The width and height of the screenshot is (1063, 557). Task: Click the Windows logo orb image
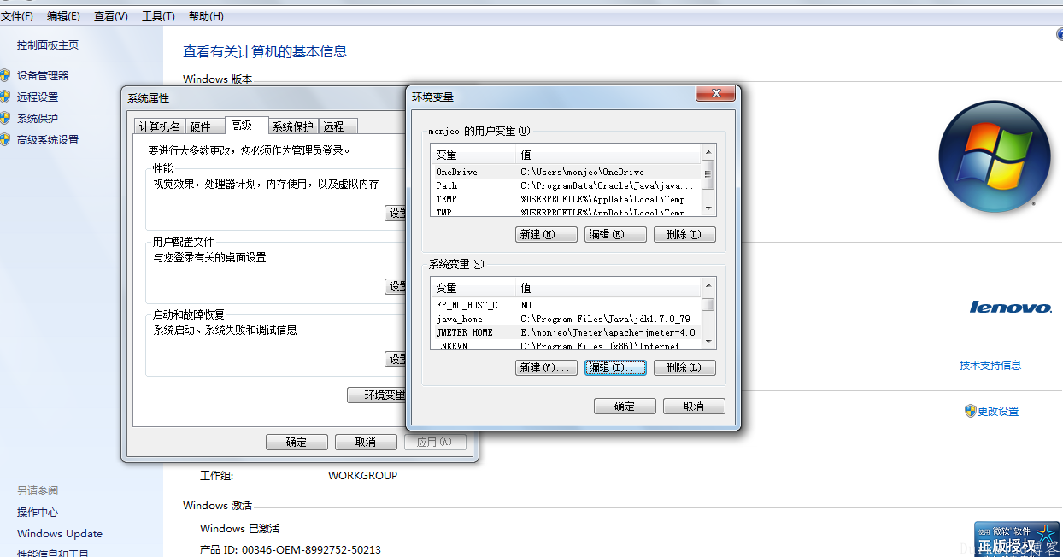click(994, 157)
